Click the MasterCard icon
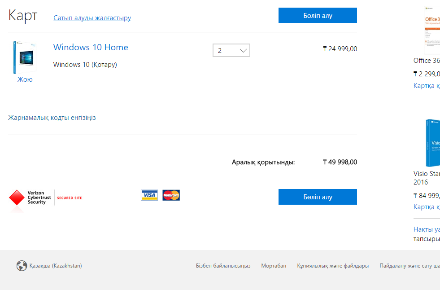This screenshot has height=290, width=440. [171, 195]
